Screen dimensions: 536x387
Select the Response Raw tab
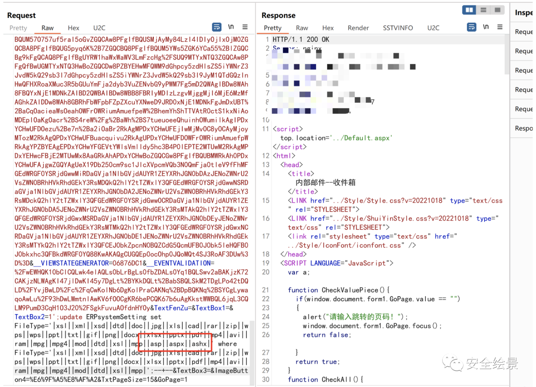(x=302, y=28)
